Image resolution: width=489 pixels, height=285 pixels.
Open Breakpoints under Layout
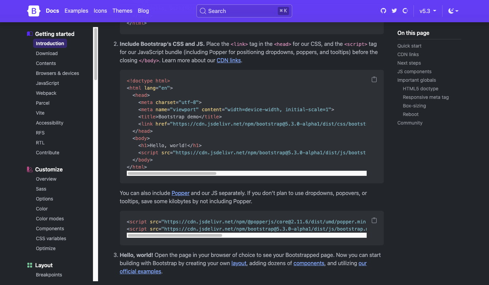(49, 275)
